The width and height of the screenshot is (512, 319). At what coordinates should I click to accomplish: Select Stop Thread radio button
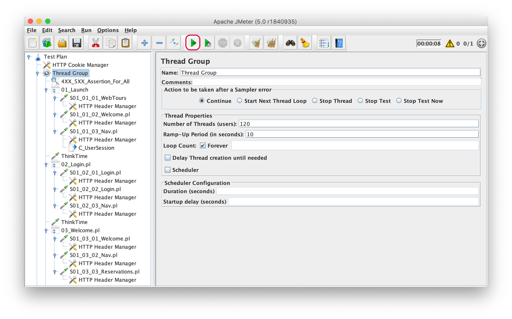coord(315,101)
